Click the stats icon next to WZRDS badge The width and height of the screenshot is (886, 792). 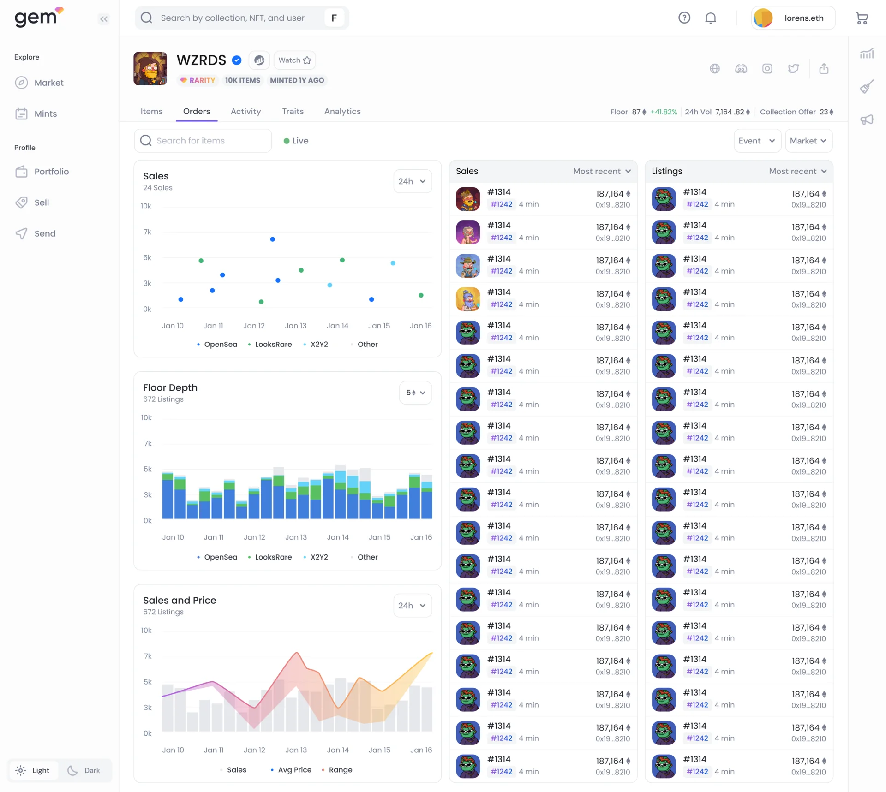259,60
